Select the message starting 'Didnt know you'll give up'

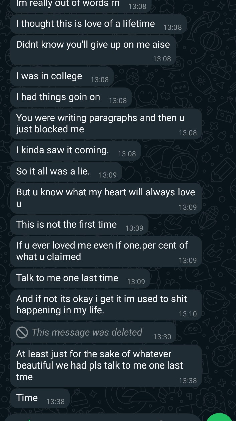tap(93, 44)
